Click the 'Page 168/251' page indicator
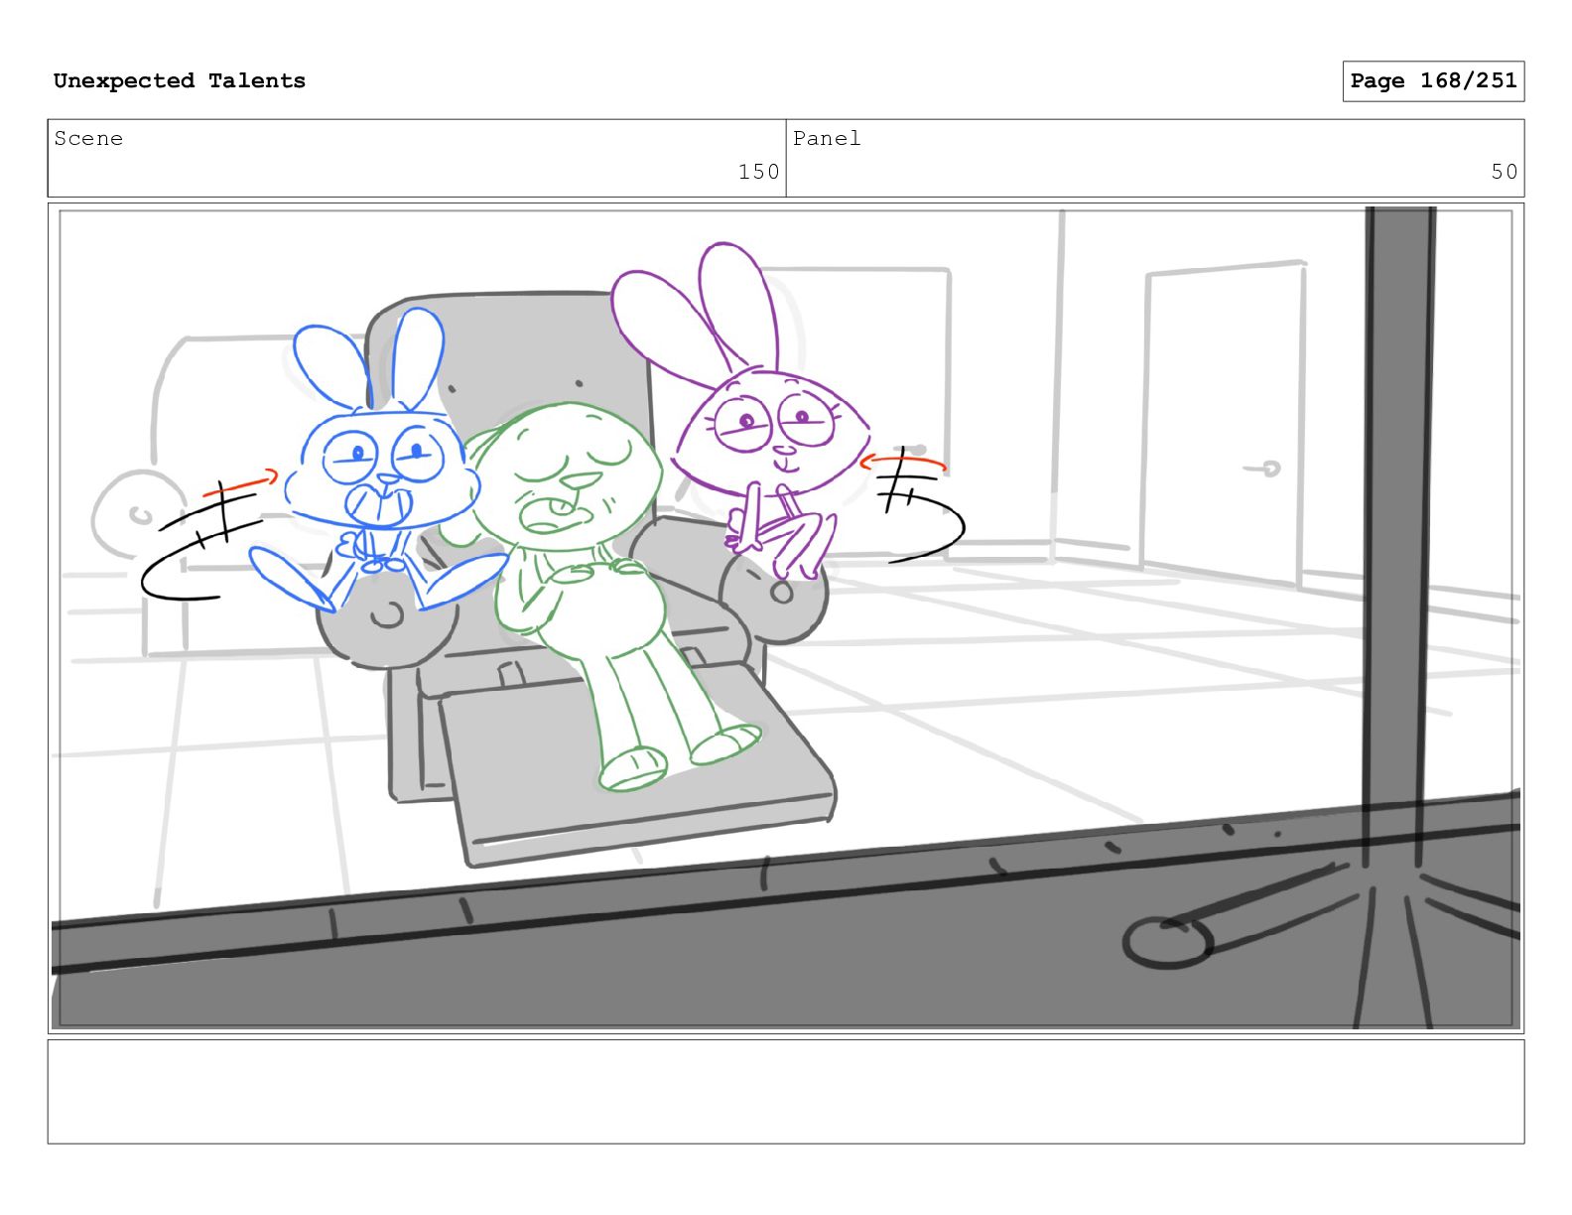The width and height of the screenshot is (1572, 1215). [1433, 81]
